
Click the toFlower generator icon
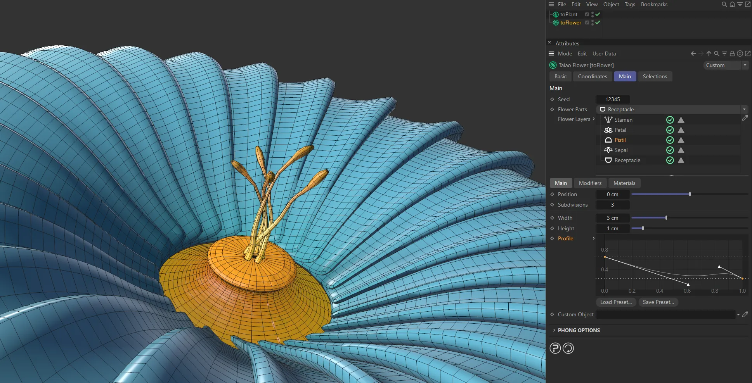(555, 22)
